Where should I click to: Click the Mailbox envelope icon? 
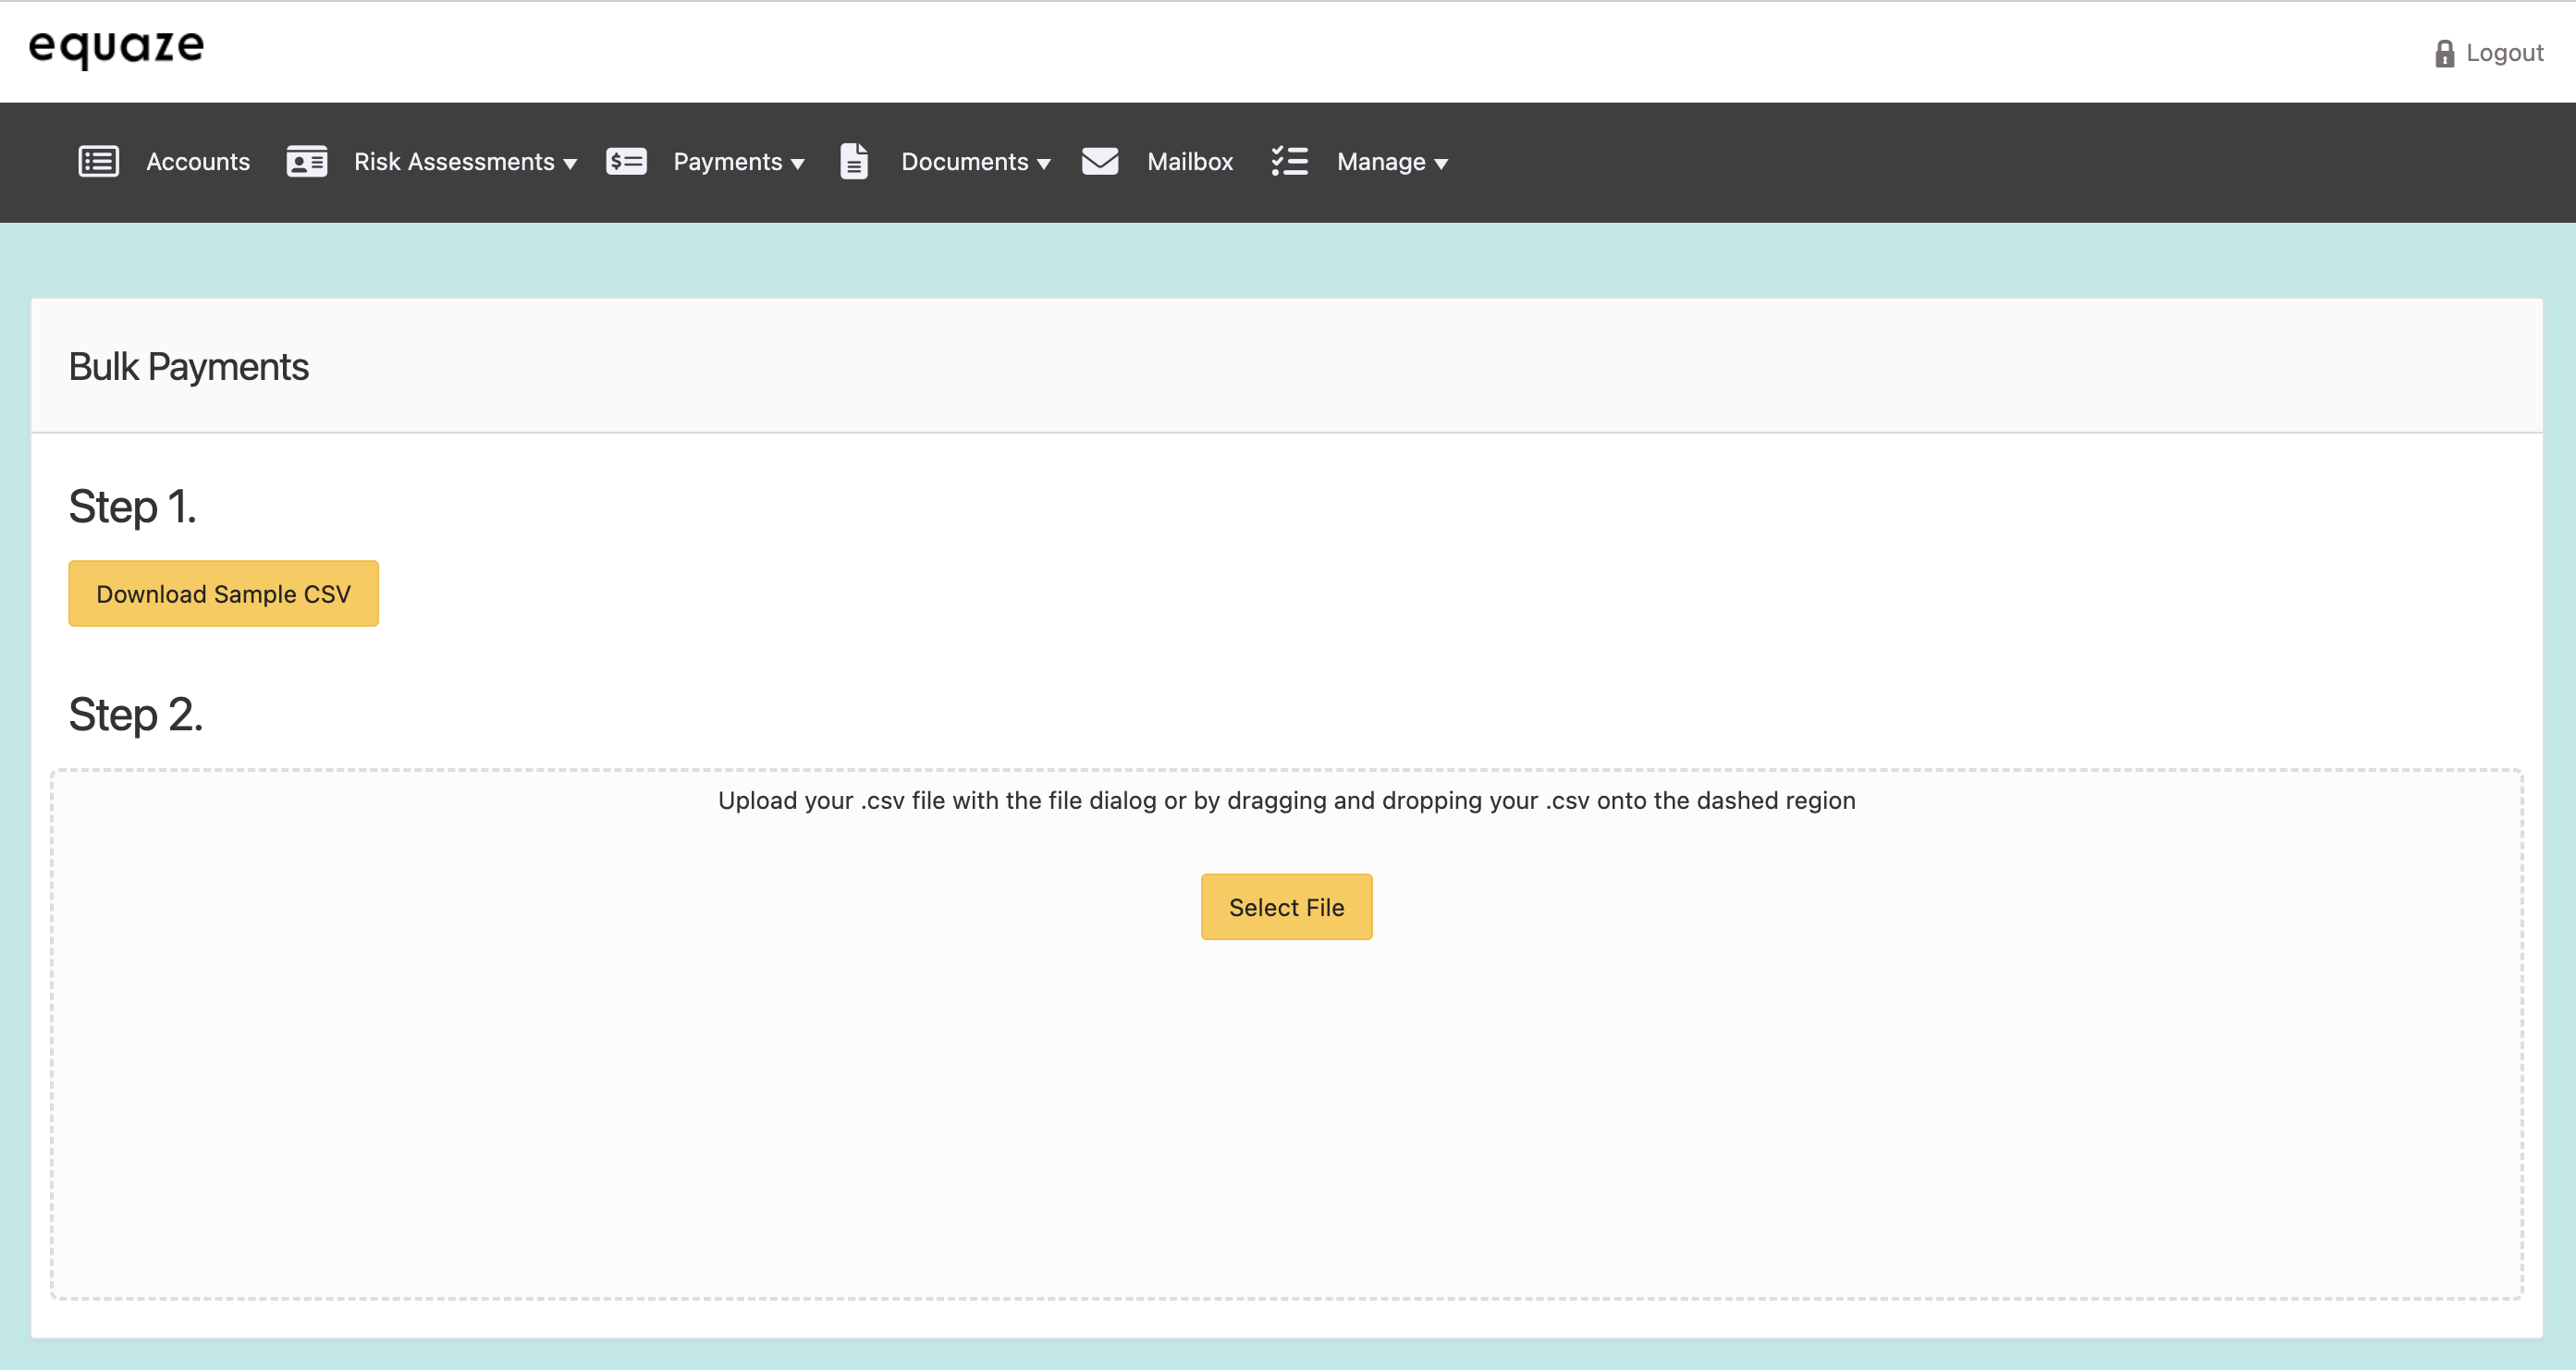(1100, 161)
